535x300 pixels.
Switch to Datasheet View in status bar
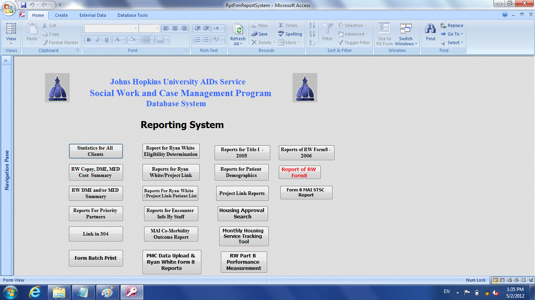tap(502, 280)
